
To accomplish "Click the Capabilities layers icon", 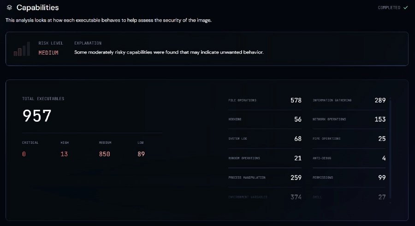I will [x=9, y=8].
